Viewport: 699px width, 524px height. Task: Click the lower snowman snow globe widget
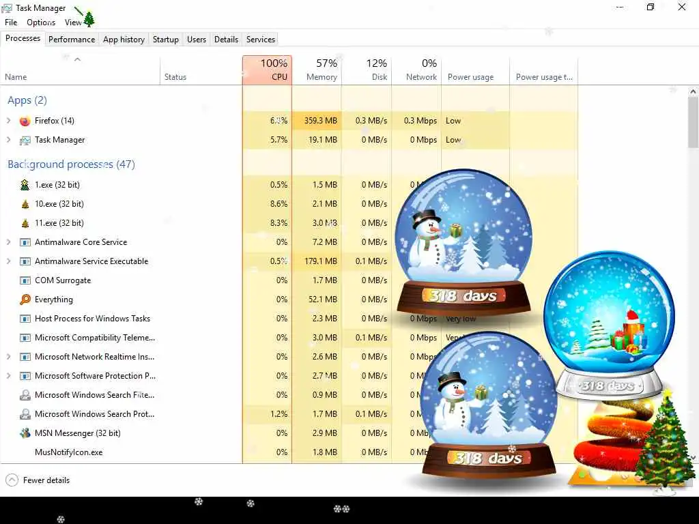(489, 405)
